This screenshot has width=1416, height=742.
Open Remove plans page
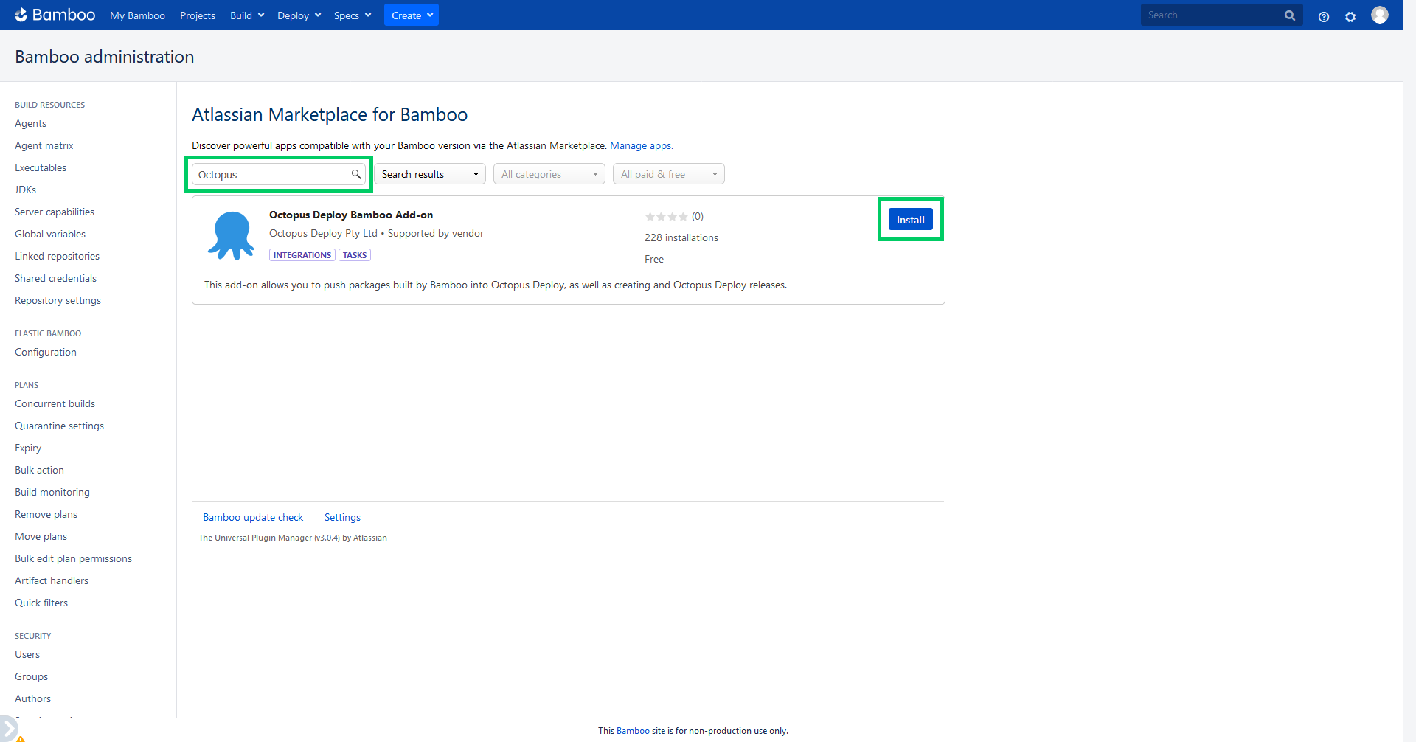(46, 514)
